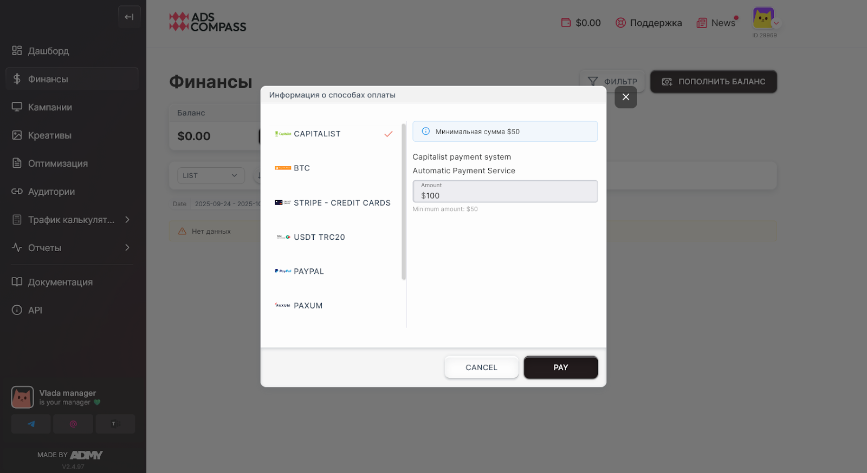Select the BTC payment method

334,168
